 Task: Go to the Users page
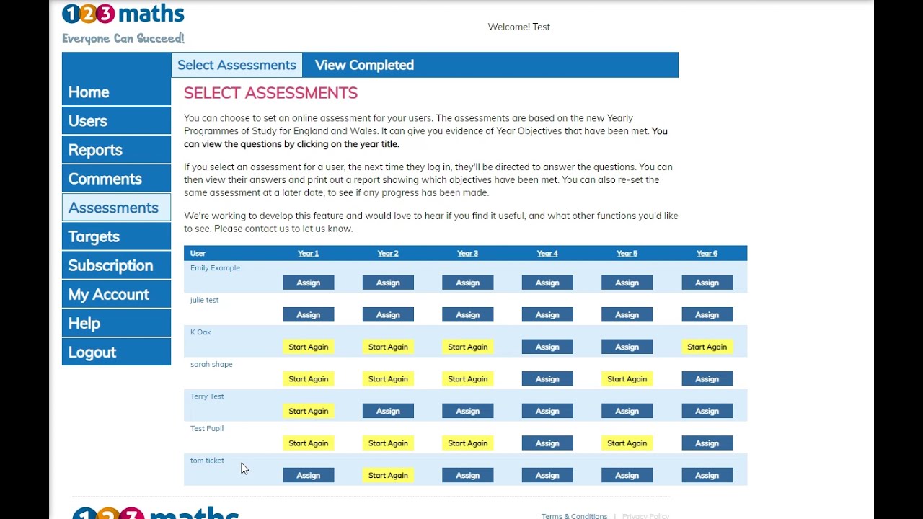[x=116, y=121]
